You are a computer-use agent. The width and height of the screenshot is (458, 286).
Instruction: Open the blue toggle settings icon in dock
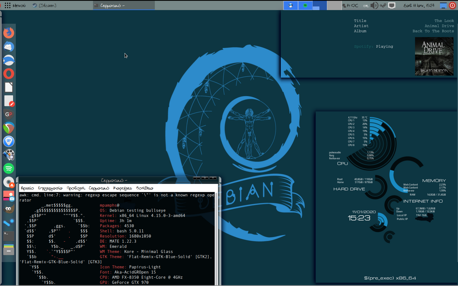(9, 222)
